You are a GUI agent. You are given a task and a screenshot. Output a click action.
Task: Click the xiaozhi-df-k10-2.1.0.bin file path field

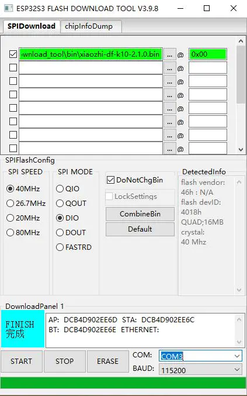(x=91, y=54)
